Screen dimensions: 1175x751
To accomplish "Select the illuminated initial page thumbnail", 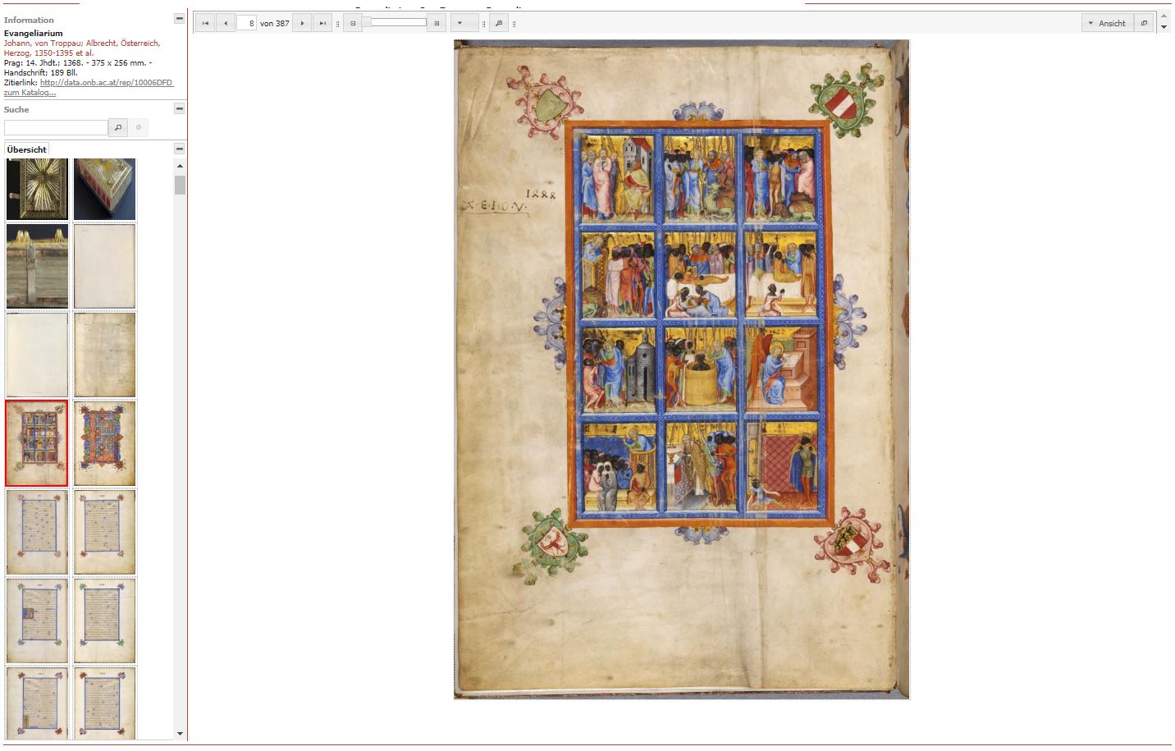I will (104, 443).
